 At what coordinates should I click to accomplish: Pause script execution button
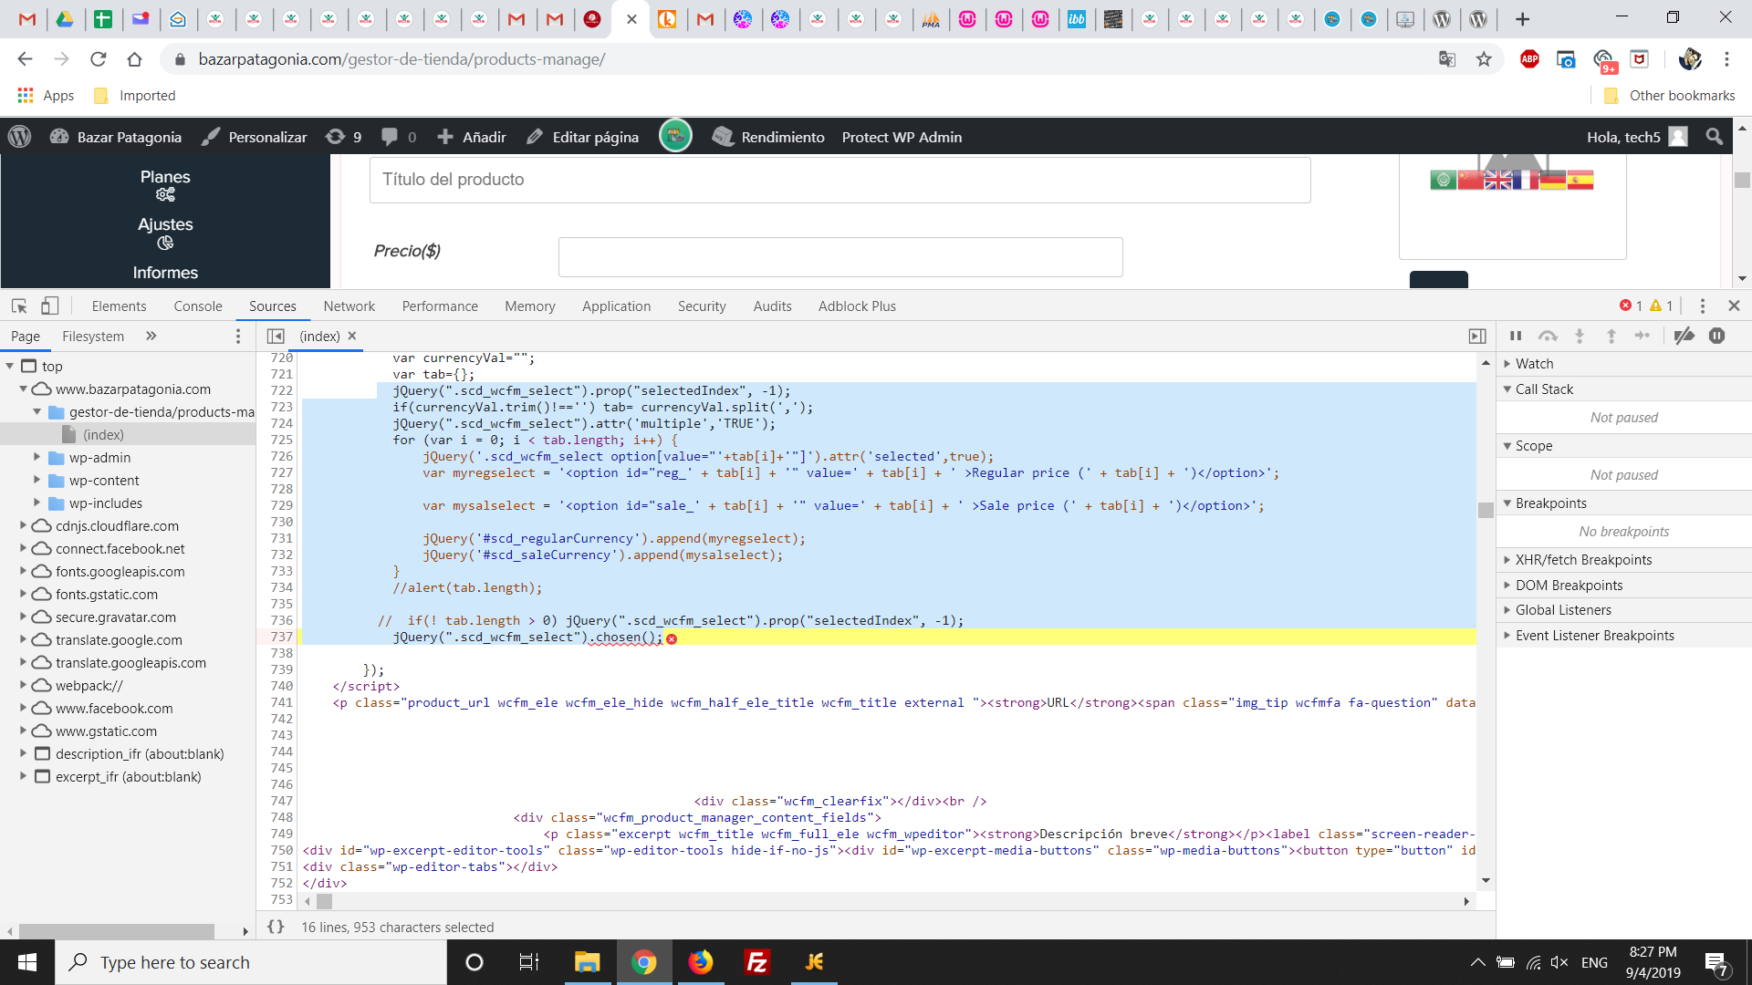pos(1516,336)
